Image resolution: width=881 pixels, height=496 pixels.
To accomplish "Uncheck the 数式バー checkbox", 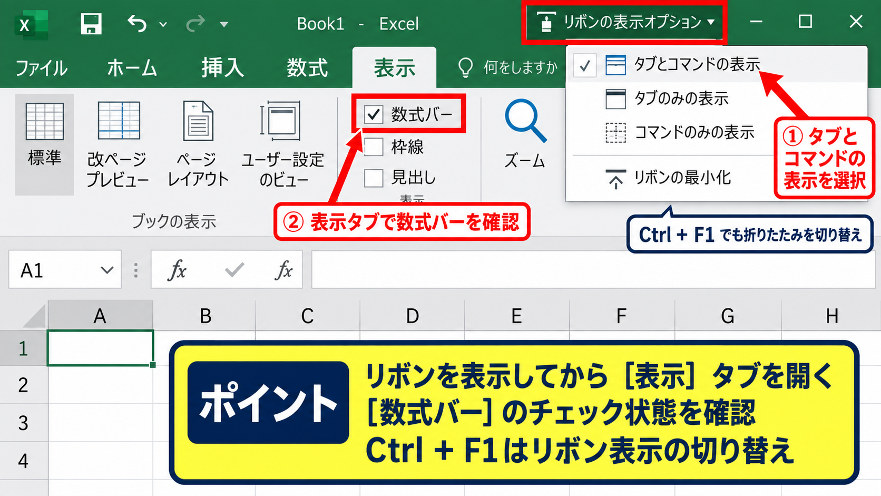I will (x=373, y=114).
